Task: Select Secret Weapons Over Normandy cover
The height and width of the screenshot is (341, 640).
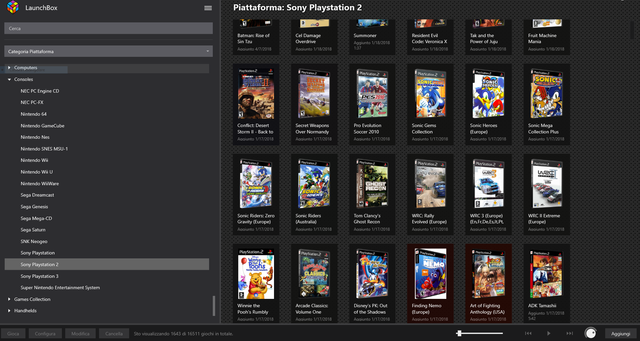Action: pos(314,94)
